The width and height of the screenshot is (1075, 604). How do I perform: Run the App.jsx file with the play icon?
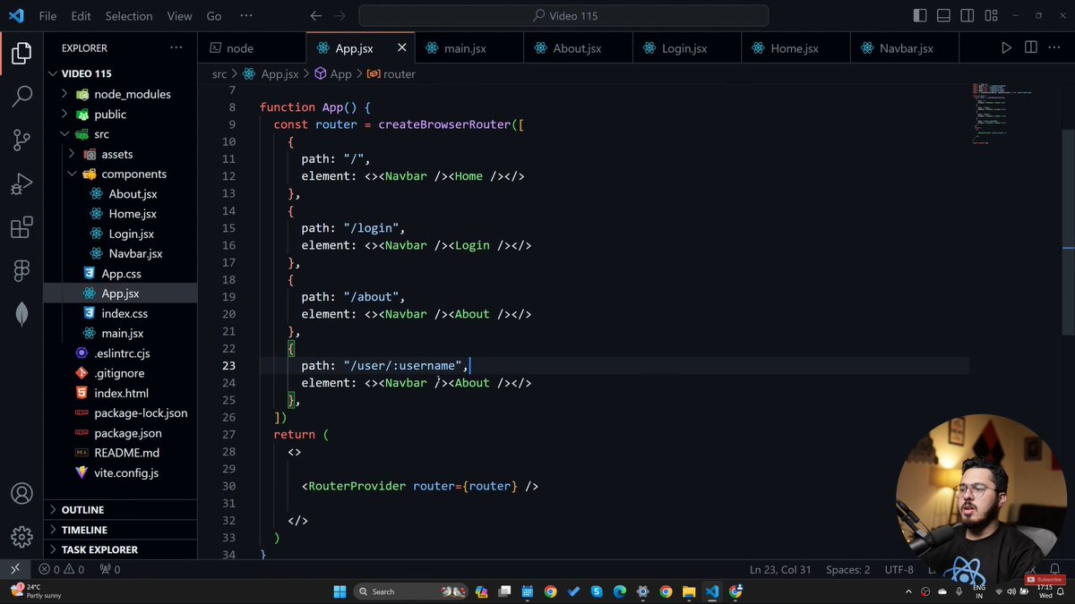pos(1006,47)
